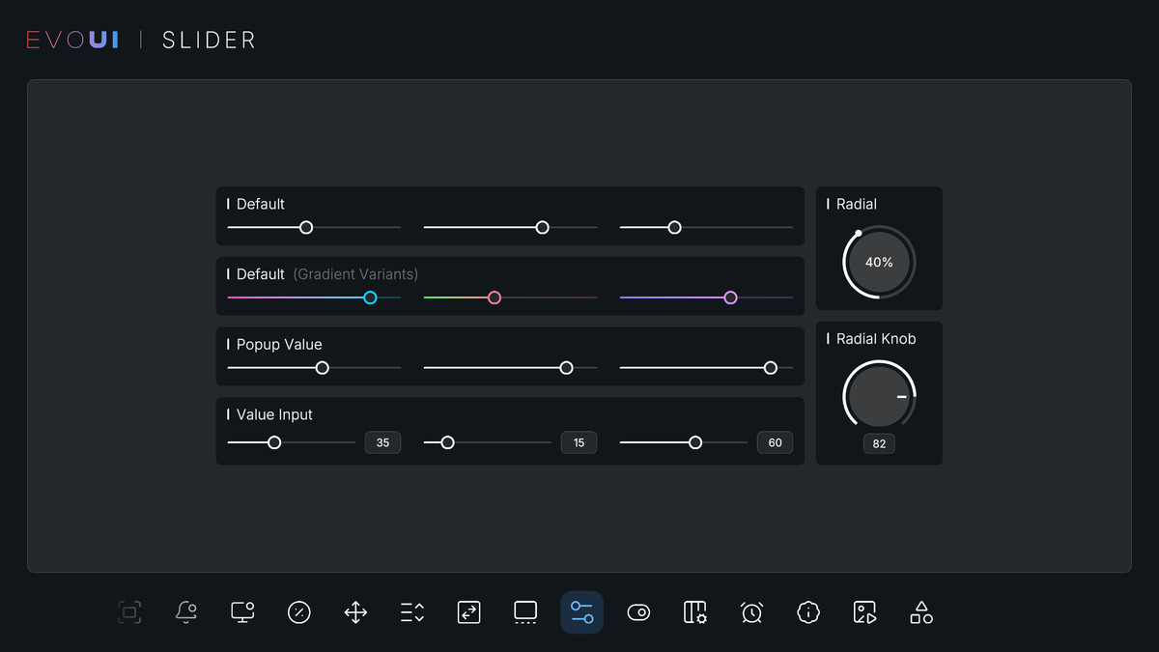Select the move arrows component icon
This screenshot has width=1159, height=652.
[354, 611]
